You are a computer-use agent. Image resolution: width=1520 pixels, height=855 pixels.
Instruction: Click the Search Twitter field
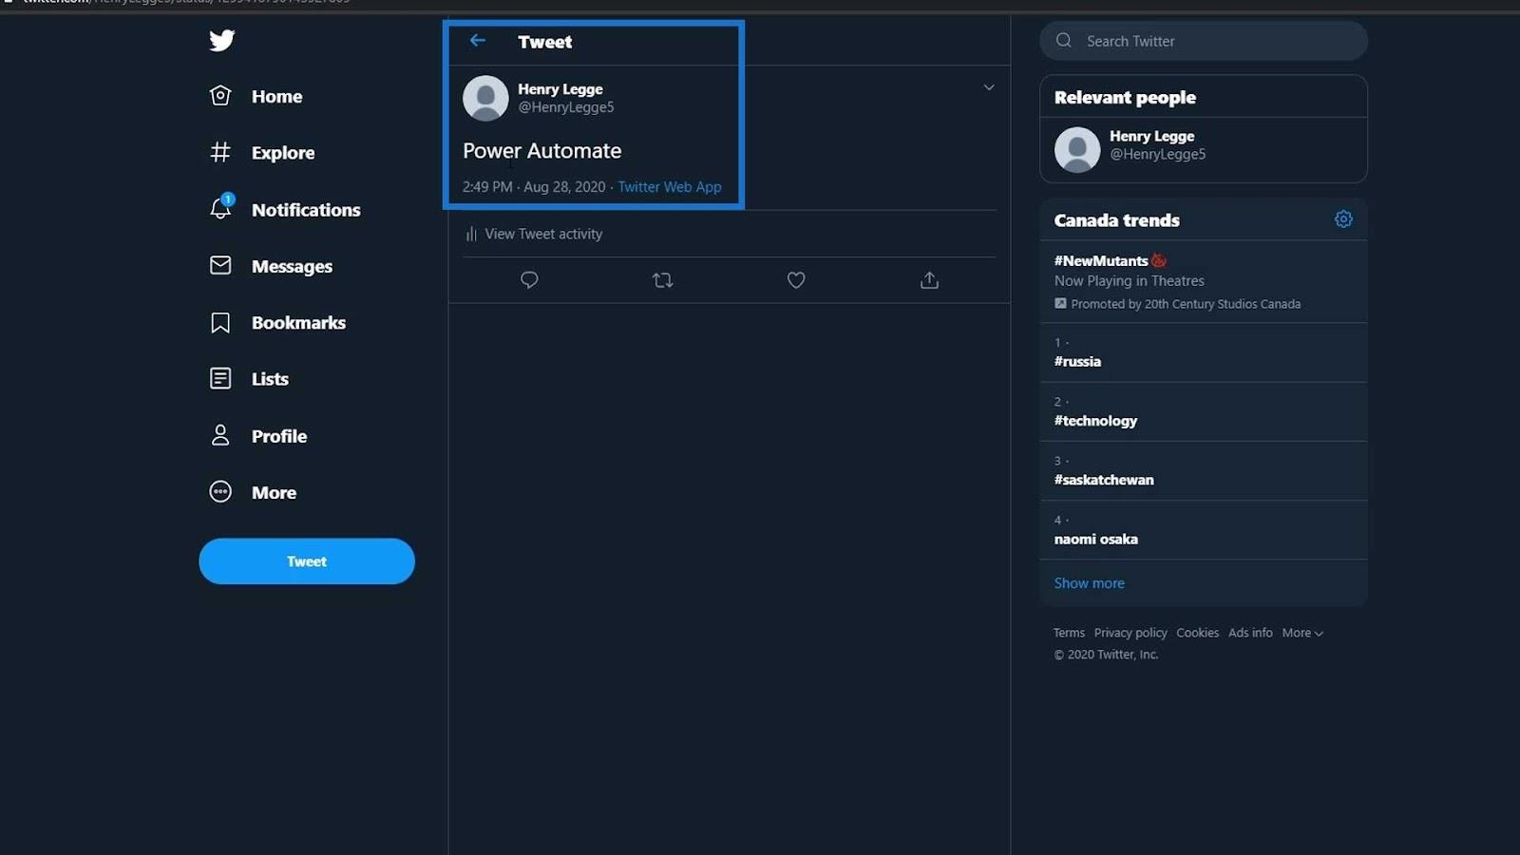coord(1204,41)
